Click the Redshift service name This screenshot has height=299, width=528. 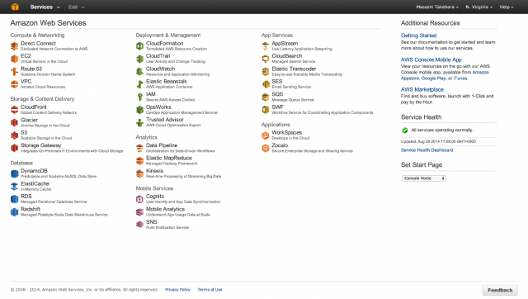(x=31, y=209)
